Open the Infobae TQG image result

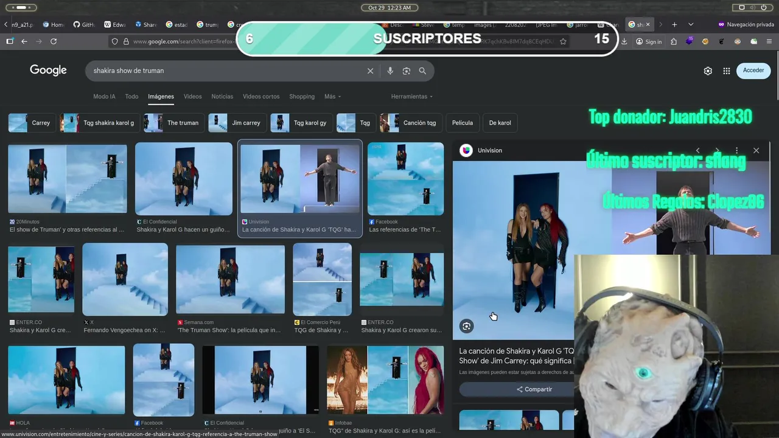point(386,380)
